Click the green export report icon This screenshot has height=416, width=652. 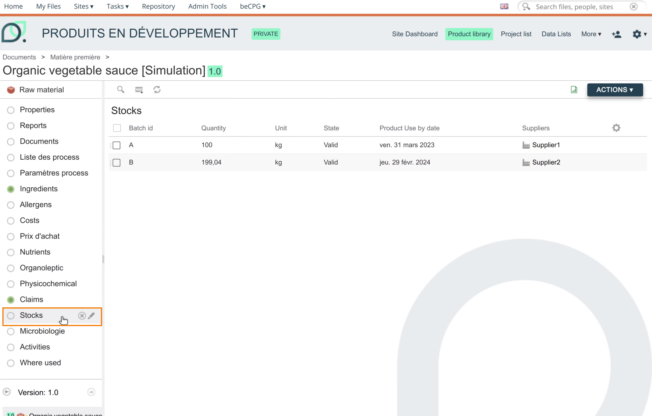574,90
